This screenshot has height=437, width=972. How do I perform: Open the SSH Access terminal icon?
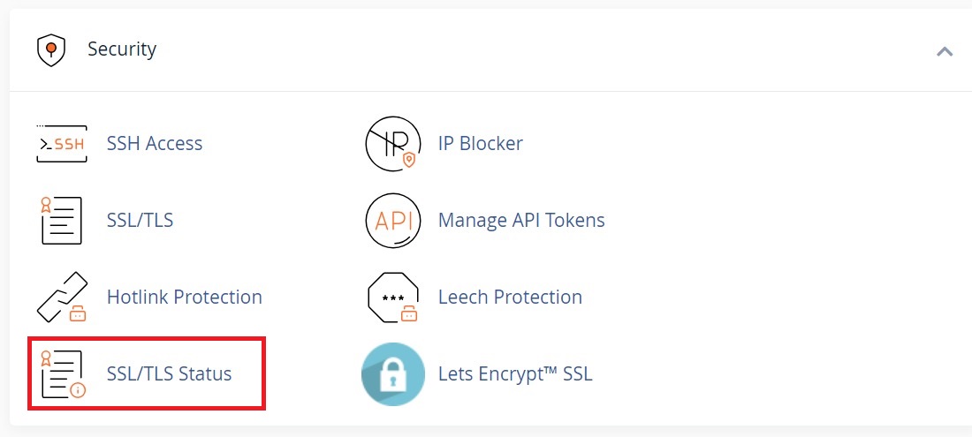click(x=62, y=144)
